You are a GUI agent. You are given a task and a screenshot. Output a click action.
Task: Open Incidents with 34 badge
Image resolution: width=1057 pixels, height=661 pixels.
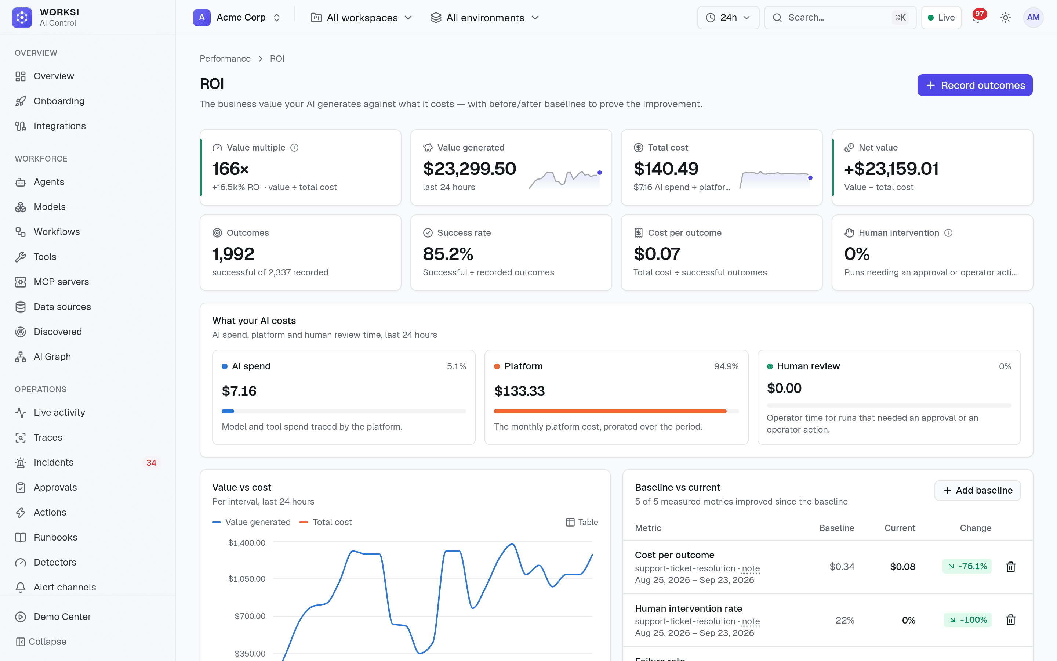[x=87, y=462]
